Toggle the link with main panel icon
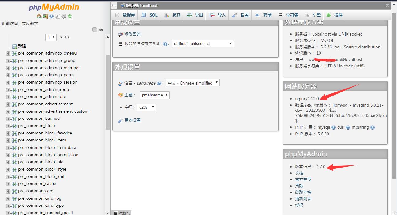Screen dimensions: 397x215 pyautogui.click(x=101, y=30)
